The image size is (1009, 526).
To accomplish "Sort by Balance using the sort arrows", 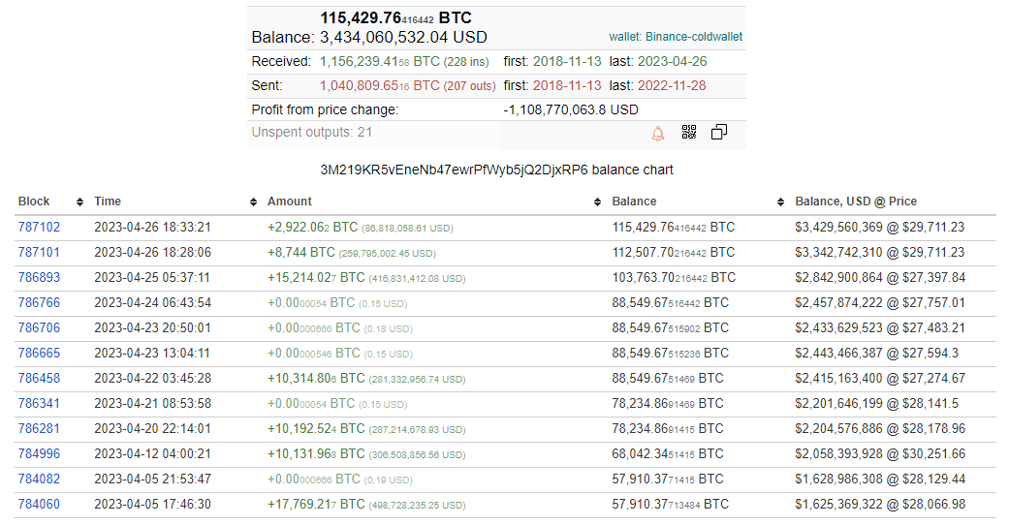I will (x=780, y=201).
